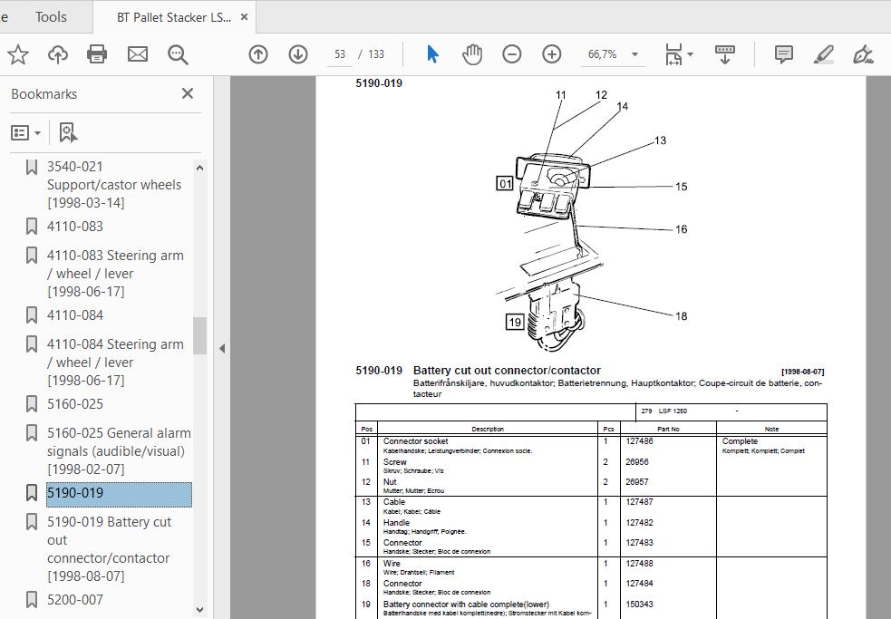This screenshot has width=891, height=619.
Task: Click 'Connector socket' description cell
Action: pos(415,441)
